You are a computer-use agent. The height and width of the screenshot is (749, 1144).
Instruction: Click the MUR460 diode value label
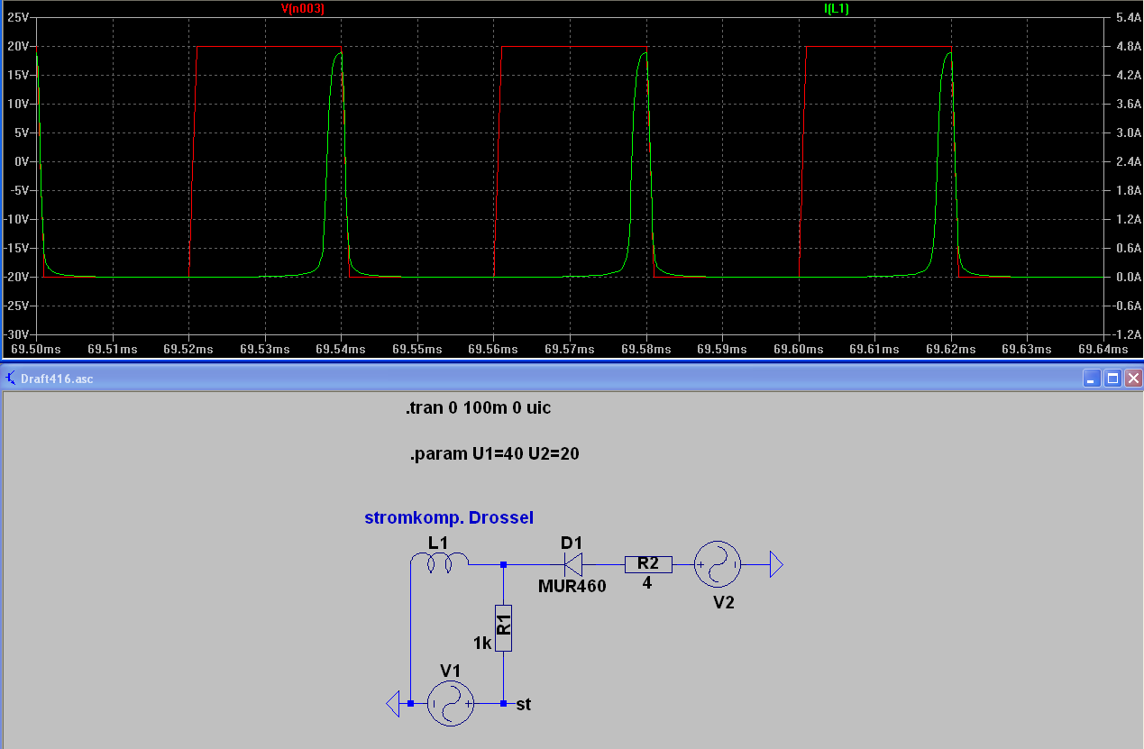[572, 586]
